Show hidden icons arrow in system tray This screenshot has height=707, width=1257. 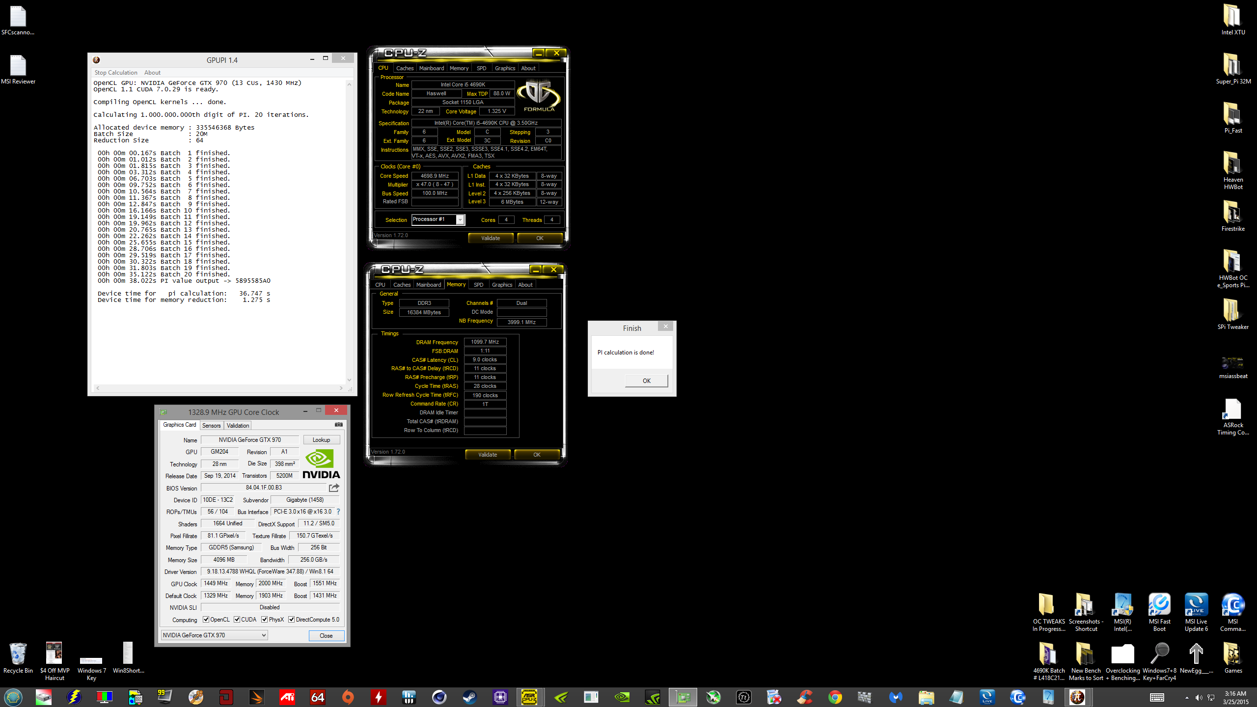[1187, 698]
